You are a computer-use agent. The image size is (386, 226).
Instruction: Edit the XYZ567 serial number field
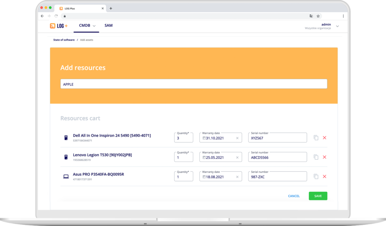[x=277, y=138]
